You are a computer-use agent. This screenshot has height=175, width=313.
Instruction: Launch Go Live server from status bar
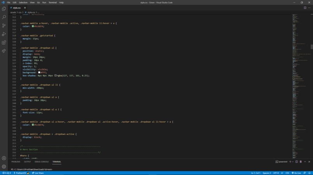pos(296,173)
